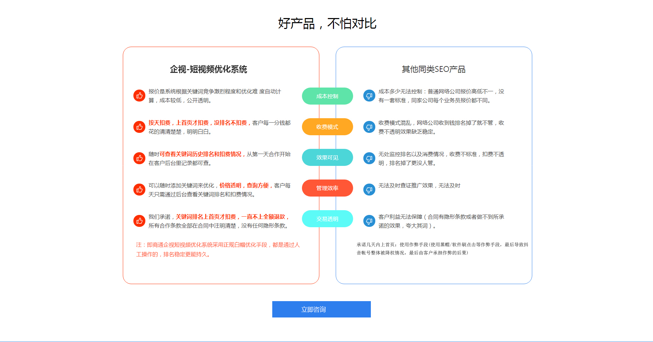This screenshot has height=342, width=653.
Task: Click text 无处监控排名以及消费情况
Action: 411,154
